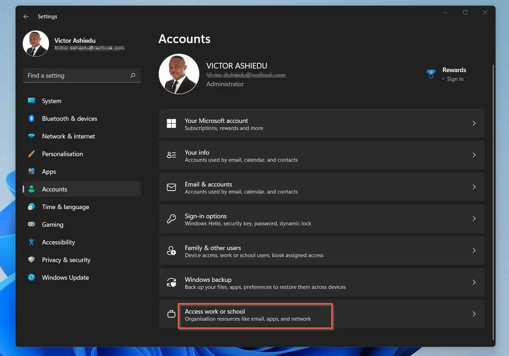Click the Time & language globe icon
Viewport: 509px width, 356px height.
[31, 207]
